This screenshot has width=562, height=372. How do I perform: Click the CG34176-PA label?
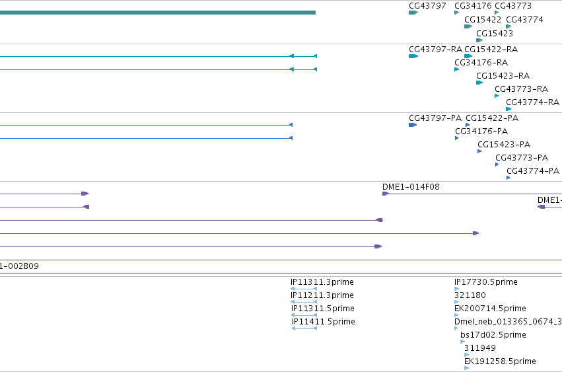[x=481, y=131]
